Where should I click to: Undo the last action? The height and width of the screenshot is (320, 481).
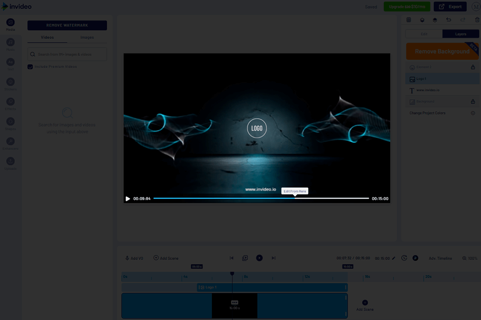[x=449, y=19]
